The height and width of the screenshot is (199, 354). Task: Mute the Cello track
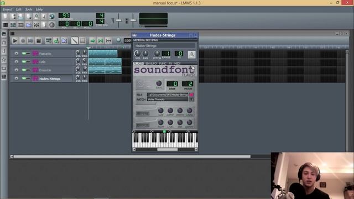pyautogui.click(x=24, y=61)
